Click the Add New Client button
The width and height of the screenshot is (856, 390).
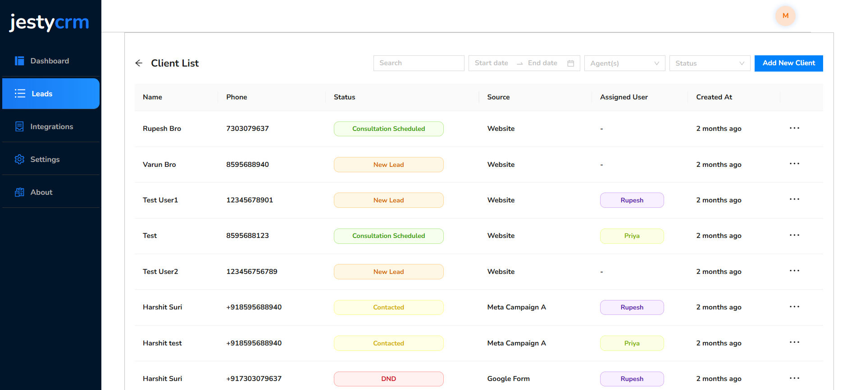[x=788, y=63]
